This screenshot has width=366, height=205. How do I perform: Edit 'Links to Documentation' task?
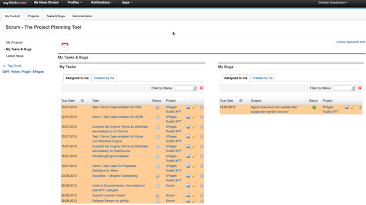click(x=194, y=186)
